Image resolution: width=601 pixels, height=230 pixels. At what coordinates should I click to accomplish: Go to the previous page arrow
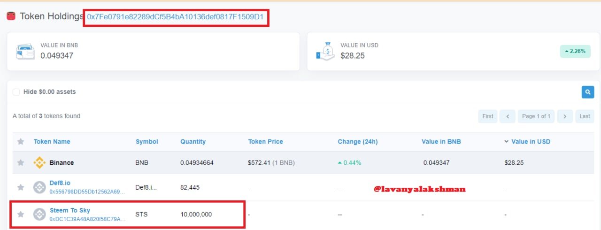507,116
